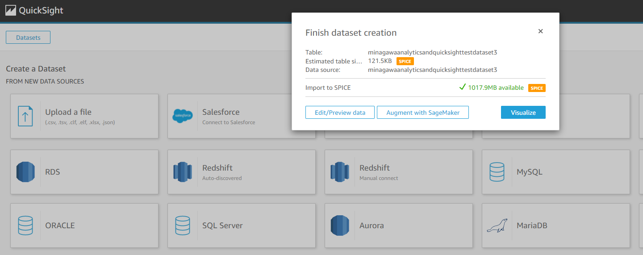
Task: Click the Redshift Auto-discovered icon
Action: coord(182,172)
